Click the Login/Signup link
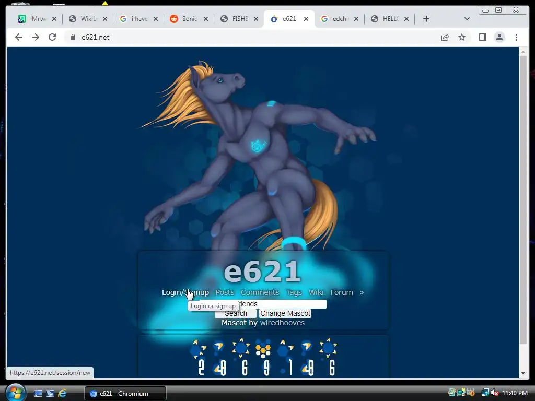 pos(185,292)
